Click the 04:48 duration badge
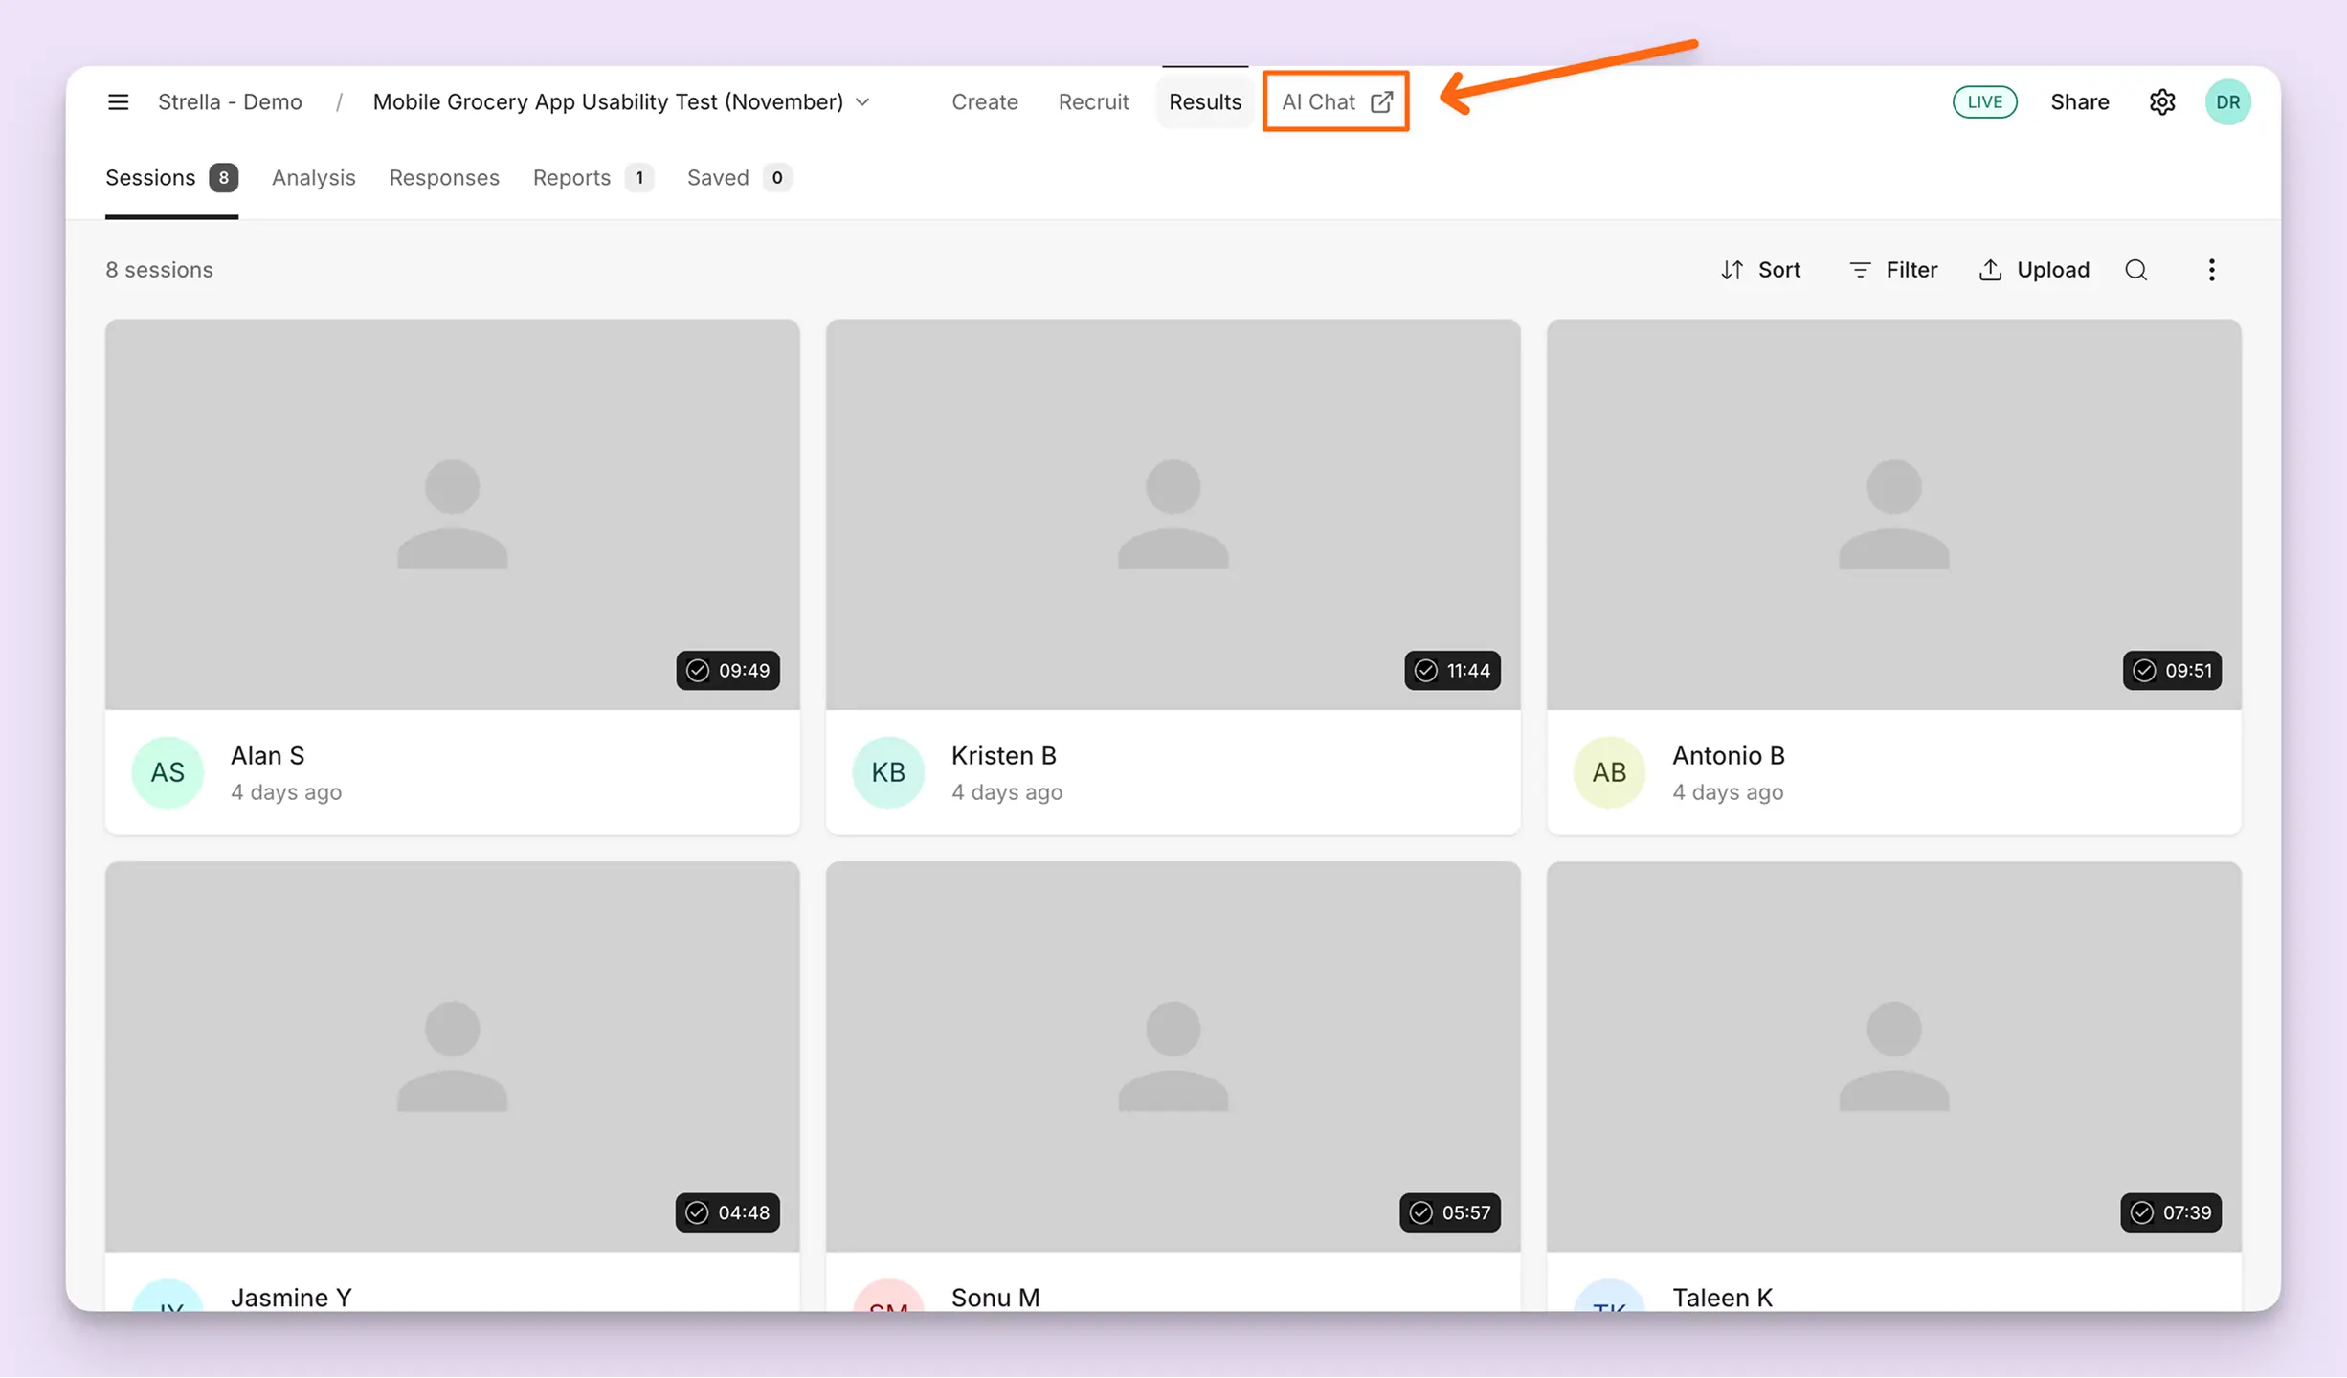 pos(727,1212)
